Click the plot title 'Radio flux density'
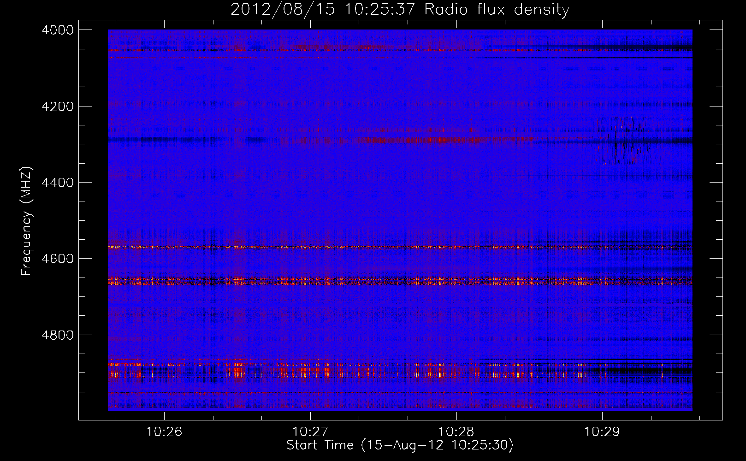The height and width of the screenshot is (461, 746). pyautogui.click(x=497, y=10)
